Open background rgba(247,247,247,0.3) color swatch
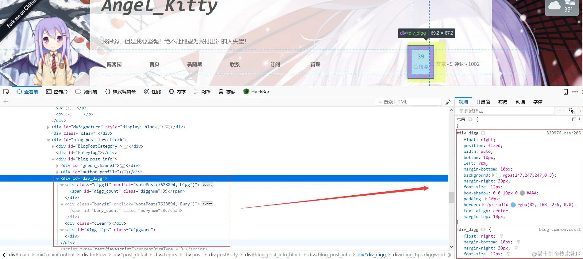Viewport: 583px width, 259px height. (x=499, y=175)
